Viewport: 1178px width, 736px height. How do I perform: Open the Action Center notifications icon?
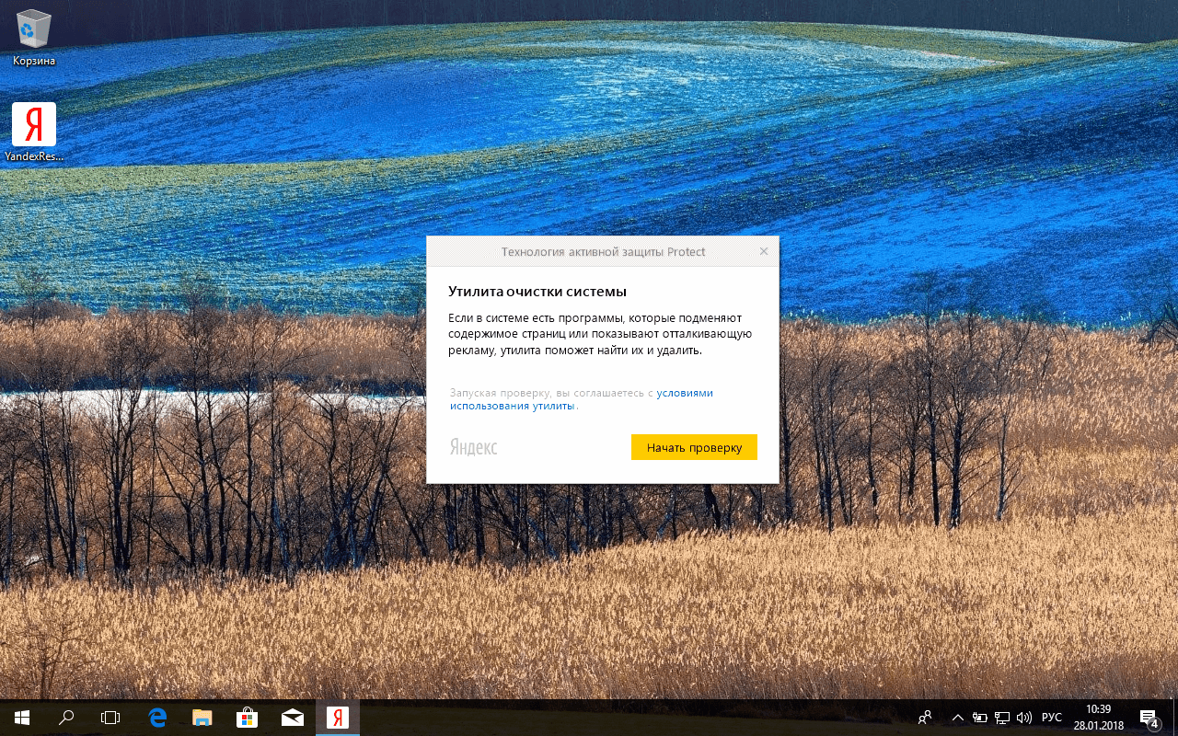pyautogui.click(x=1149, y=718)
